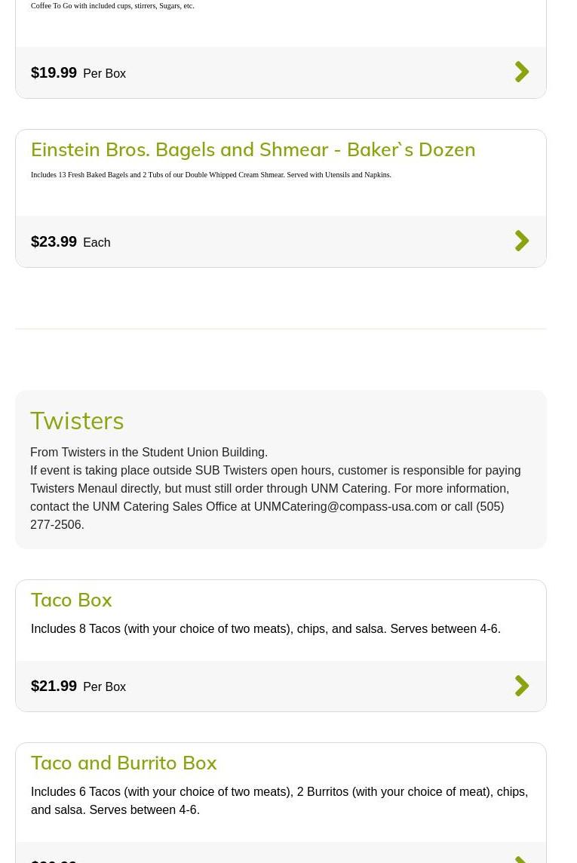Screen dimensions: 577x863
Task: Open Taco and Burrito Box chevron arrow
Action: [522, 858]
